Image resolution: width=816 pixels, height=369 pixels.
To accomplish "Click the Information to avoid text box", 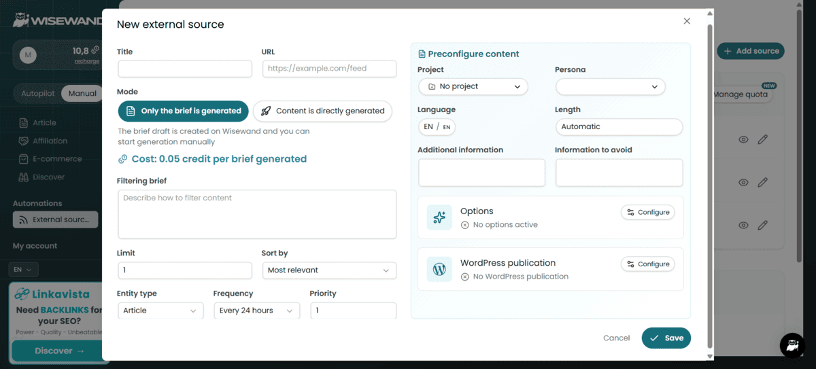I will click(619, 173).
